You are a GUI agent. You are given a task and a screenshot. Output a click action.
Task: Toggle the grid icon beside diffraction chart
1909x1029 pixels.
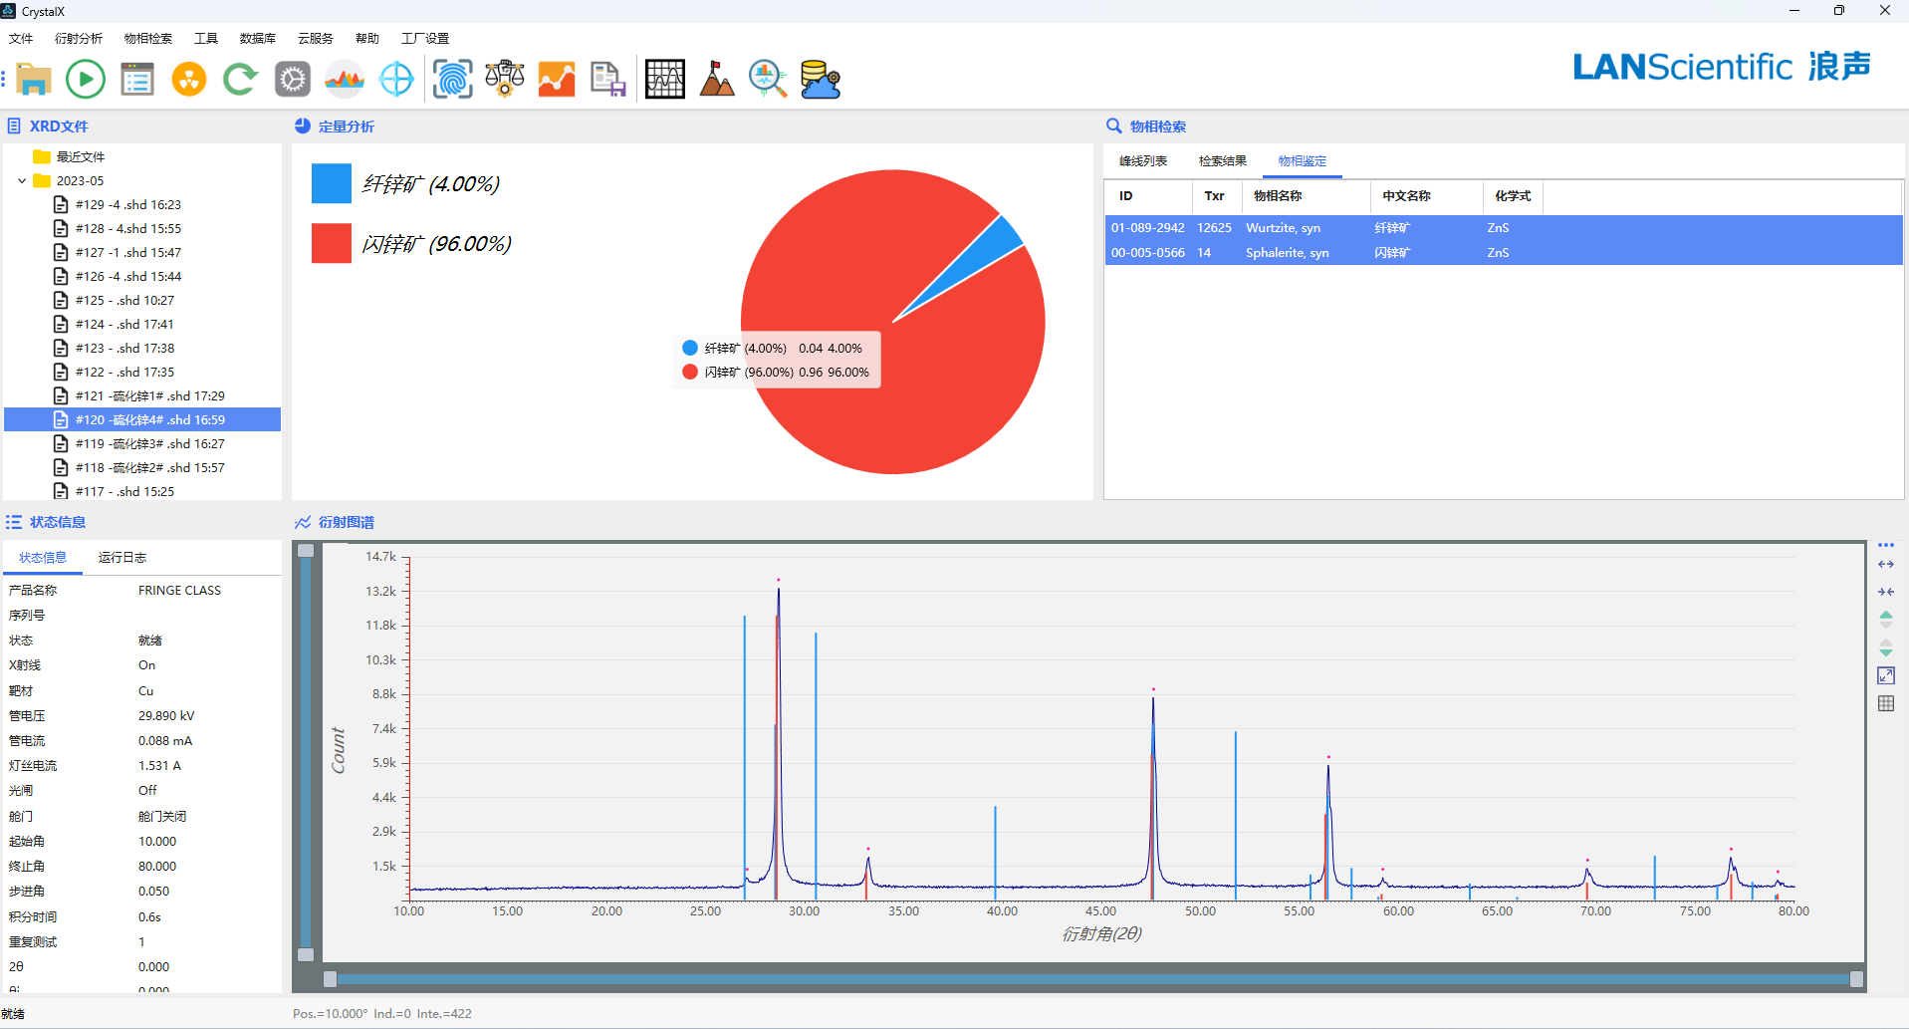click(x=1885, y=703)
